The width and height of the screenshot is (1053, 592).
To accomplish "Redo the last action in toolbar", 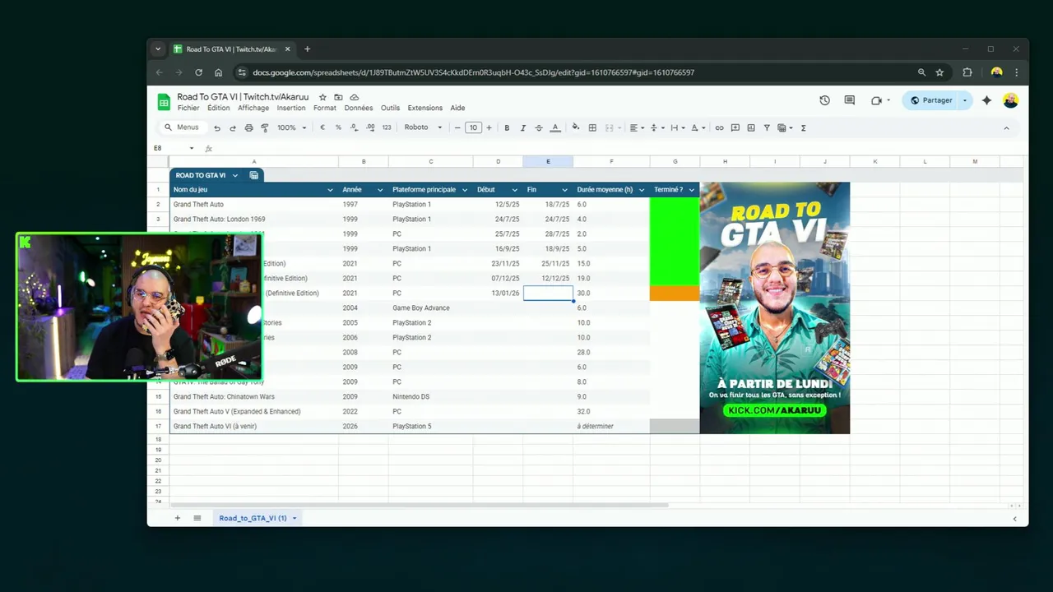I will (233, 127).
